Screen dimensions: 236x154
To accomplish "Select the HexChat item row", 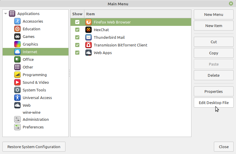I will 131,30.
